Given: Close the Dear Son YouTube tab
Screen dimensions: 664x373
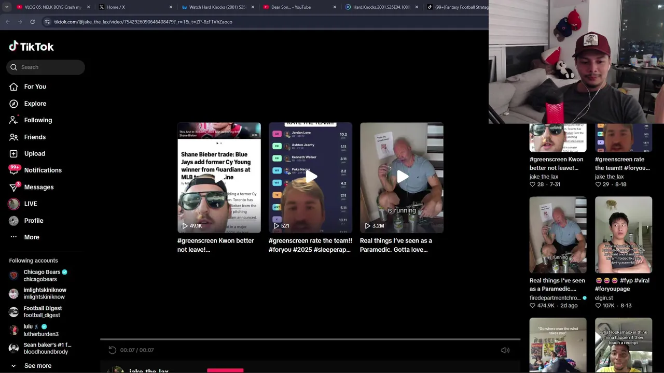Looking at the screenshot, I should click(x=335, y=7).
